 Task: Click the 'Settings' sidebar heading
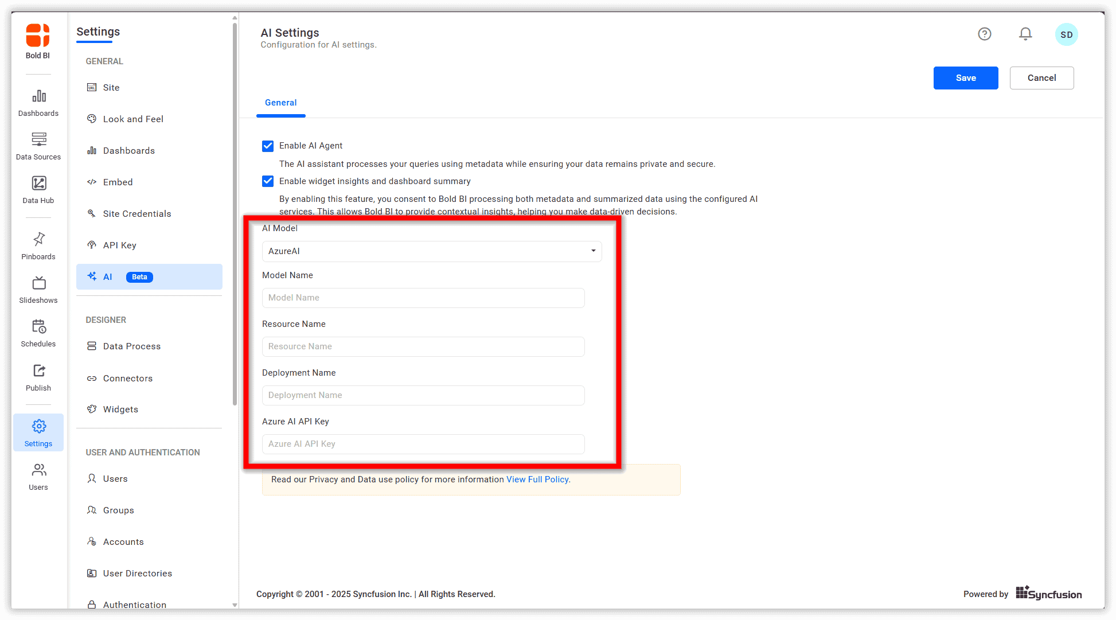(x=98, y=32)
